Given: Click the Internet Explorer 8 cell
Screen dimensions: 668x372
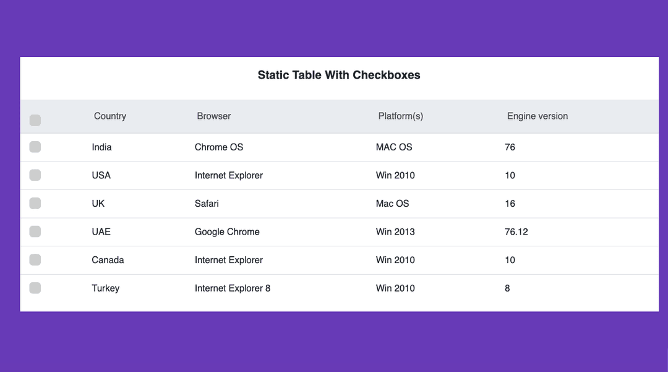Looking at the screenshot, I should [x=233, y=288].
